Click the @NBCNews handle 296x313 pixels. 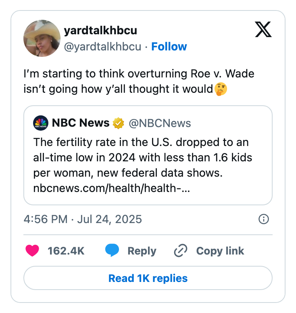click(160, 123)
